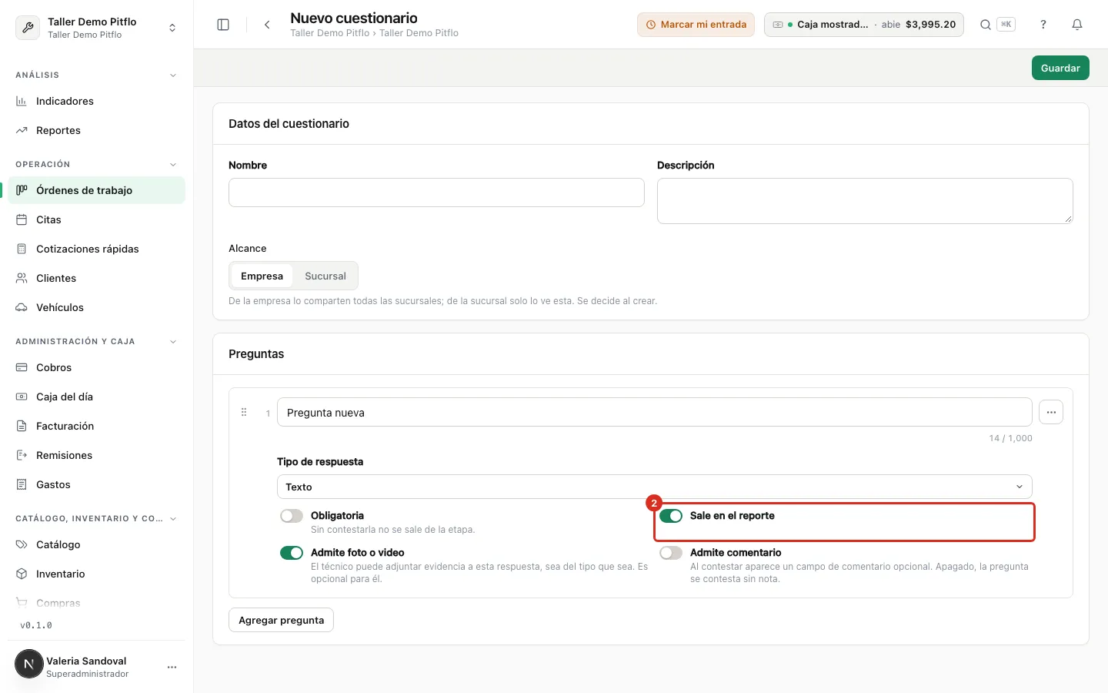Open Facturación in sidebar

click(97, 426)
